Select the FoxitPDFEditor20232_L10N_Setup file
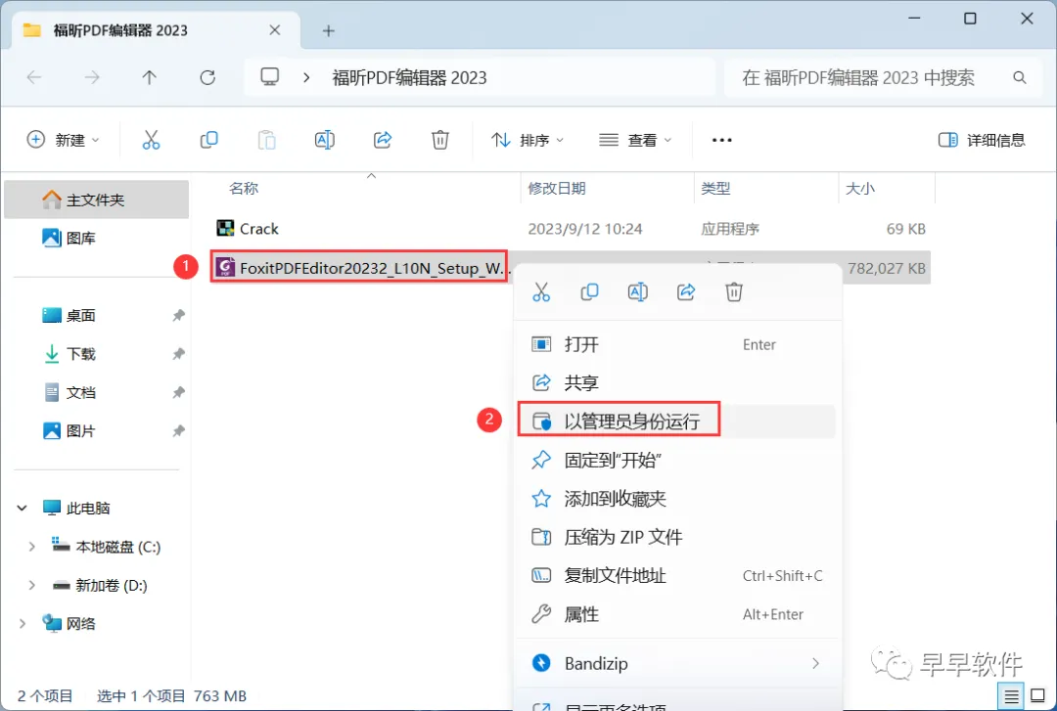This screenshot has width=1057, height=711. pyautogui.click(x=359, y=268)
